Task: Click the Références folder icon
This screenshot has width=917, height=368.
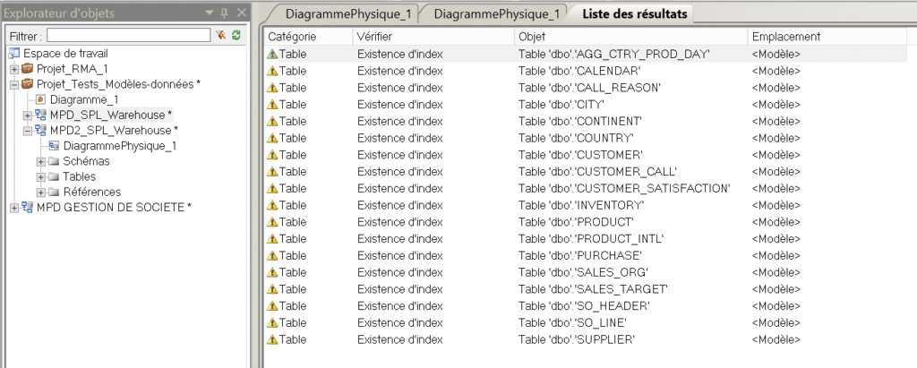Action: [x=54, y=192]
